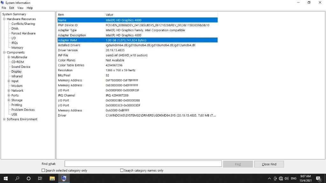Open Task View on taskbar
Viewport: 326px width, 183px height.
(40, 179)
